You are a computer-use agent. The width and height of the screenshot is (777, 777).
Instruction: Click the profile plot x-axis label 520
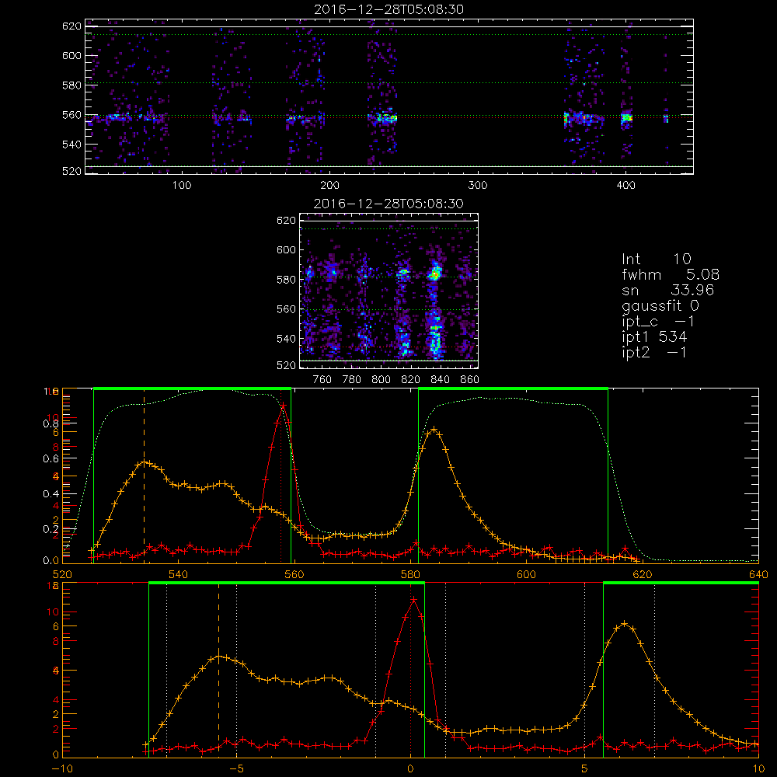[62, 574]
